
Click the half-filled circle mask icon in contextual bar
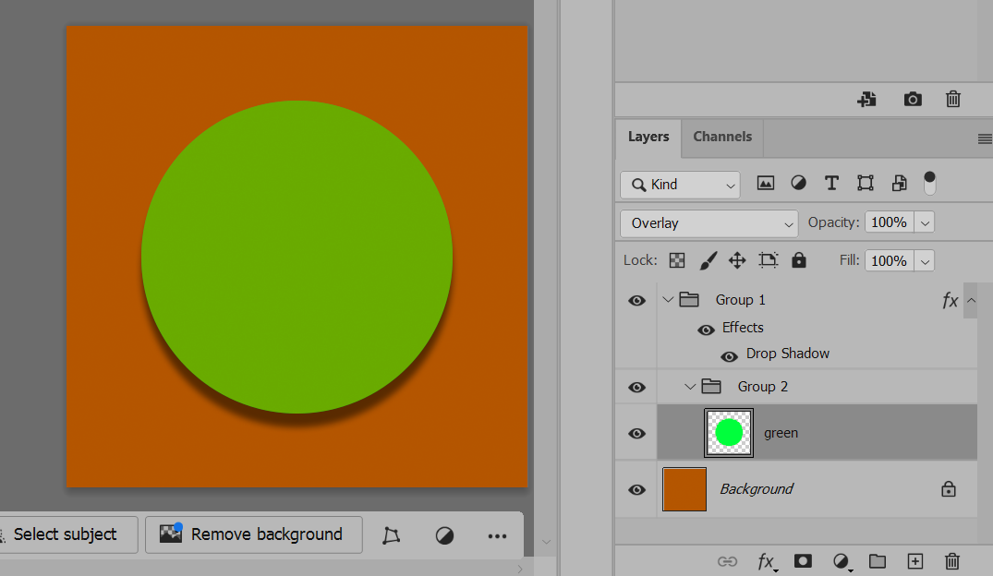[x=444, y=536]
